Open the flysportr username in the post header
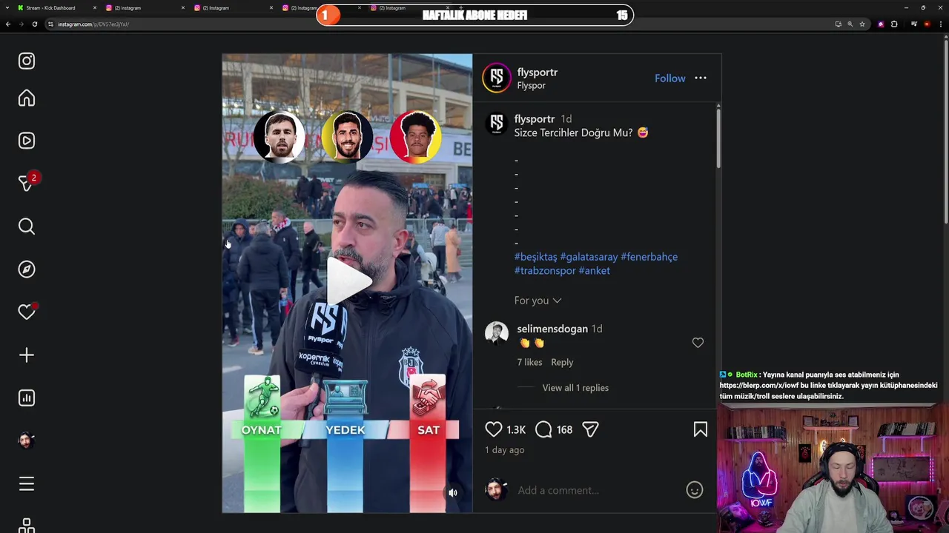Image resolution: width=949 pixels, height=533 pixels. [x=538, y=72]
